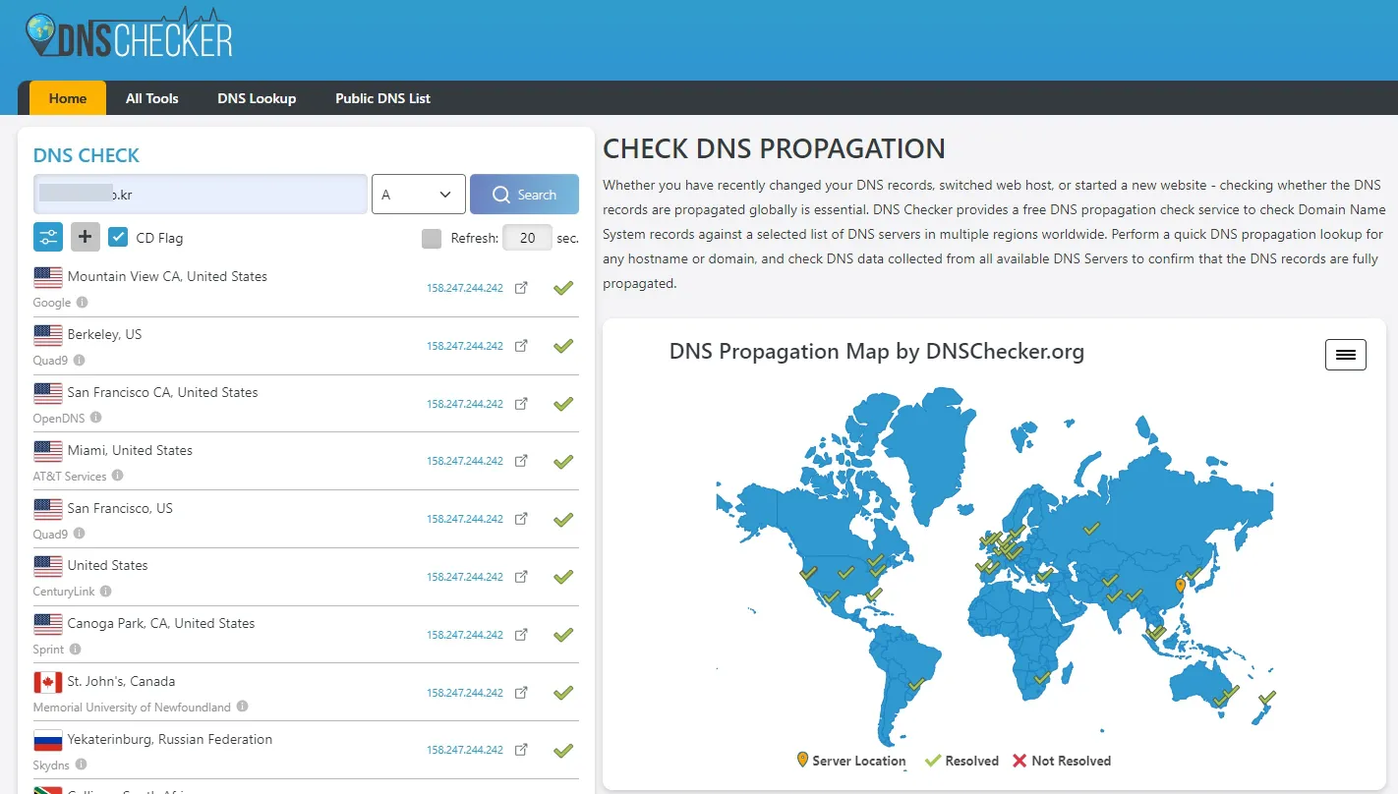Image resolution: width=1398 pixels, height=794 pixels.
Task: Open the Public DNS List tab
Action: (x=382, y=98)
